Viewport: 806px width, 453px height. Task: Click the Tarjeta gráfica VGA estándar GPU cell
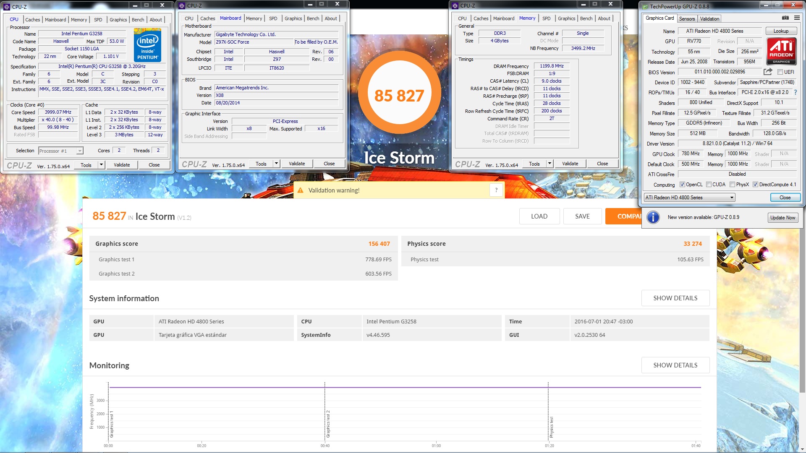(x=224, y=335)
